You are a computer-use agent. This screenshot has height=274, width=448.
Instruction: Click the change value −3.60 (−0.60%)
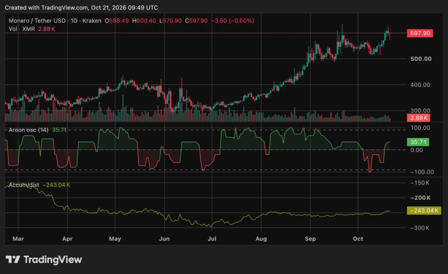[x=233, y=21]
